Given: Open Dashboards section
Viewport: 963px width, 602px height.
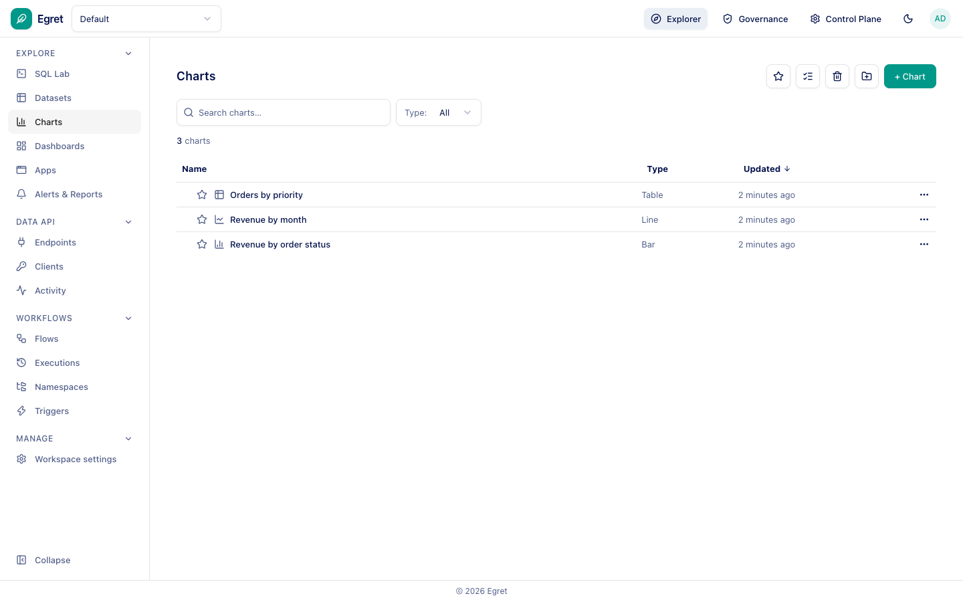Looking at the screenshot, I should 74,146.
